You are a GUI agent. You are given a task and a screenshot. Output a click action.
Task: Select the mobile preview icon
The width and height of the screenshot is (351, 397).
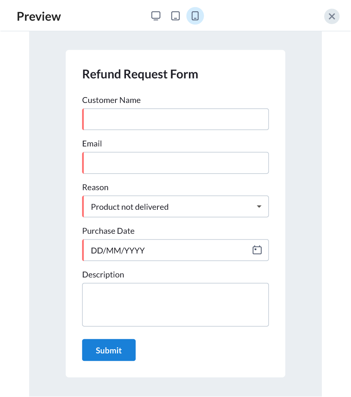coord(195,16)
